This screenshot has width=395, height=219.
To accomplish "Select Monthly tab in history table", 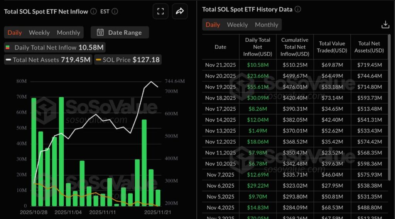I will pyautogui.click(x=267, y=25).
